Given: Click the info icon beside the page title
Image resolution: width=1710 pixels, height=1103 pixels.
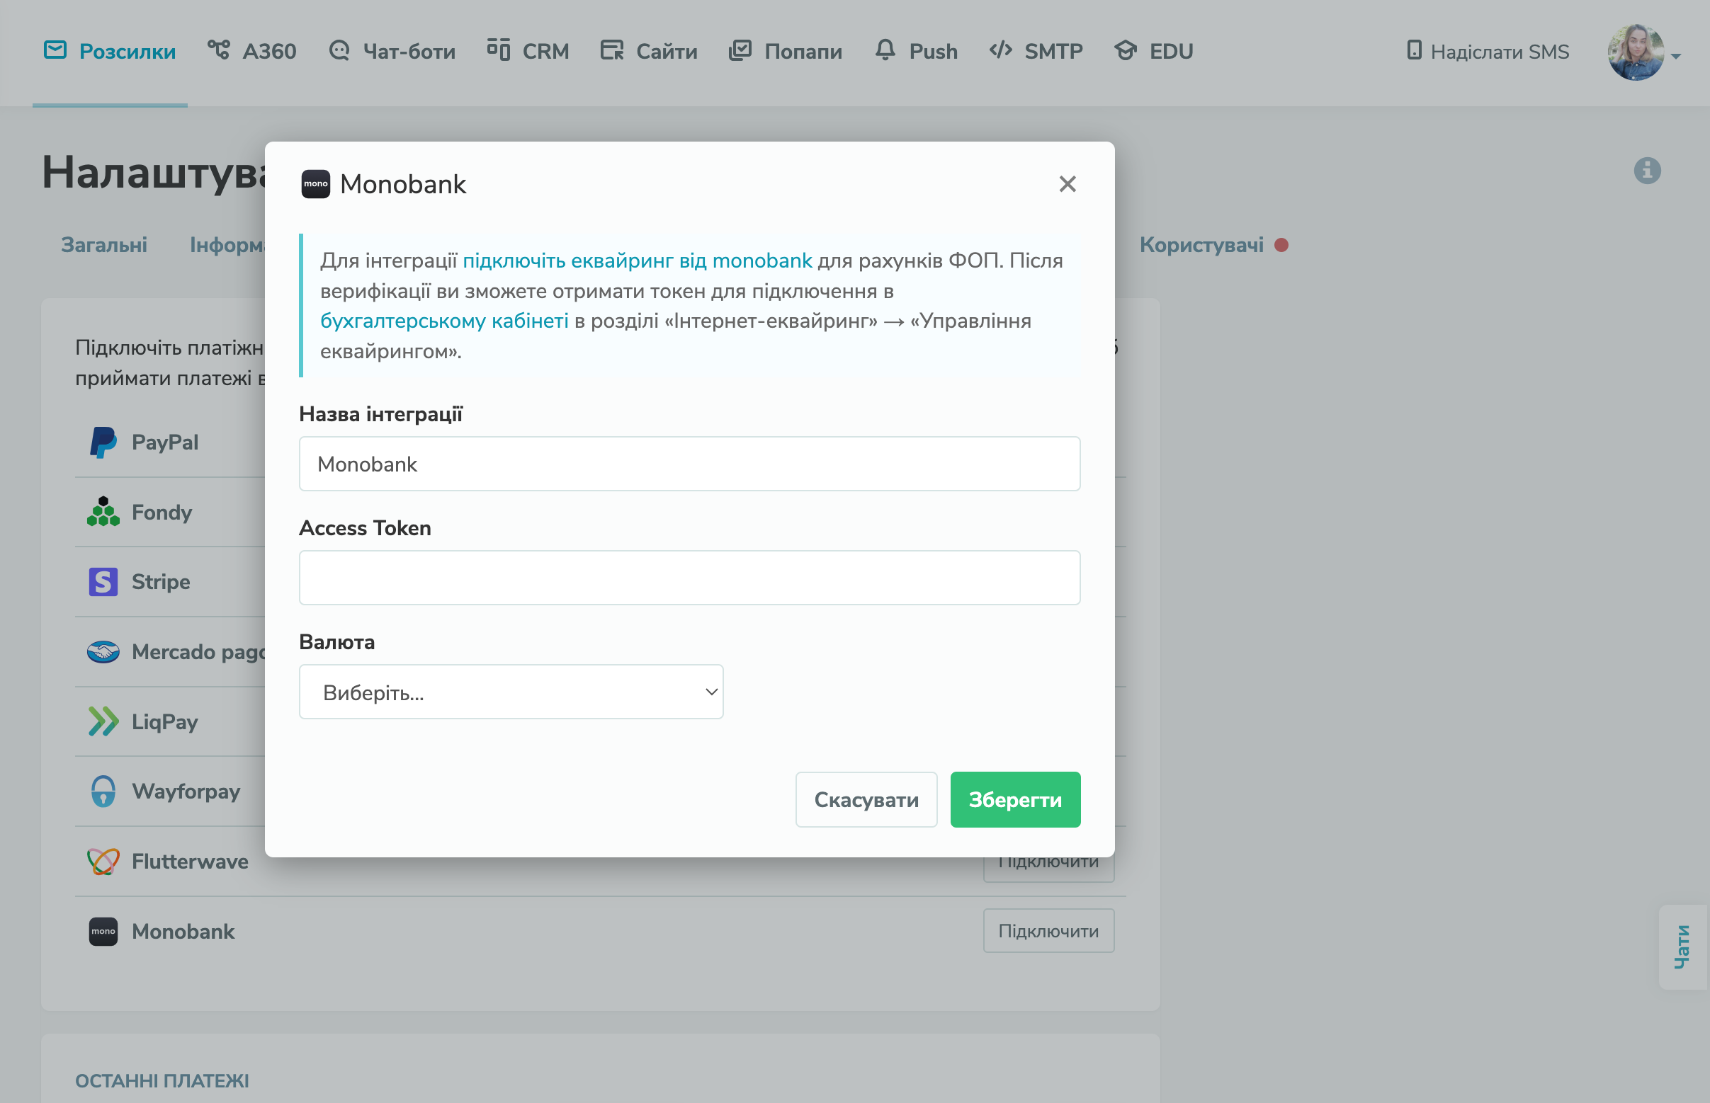Looking at the screenshot, I should click(x=1647, y=171).
